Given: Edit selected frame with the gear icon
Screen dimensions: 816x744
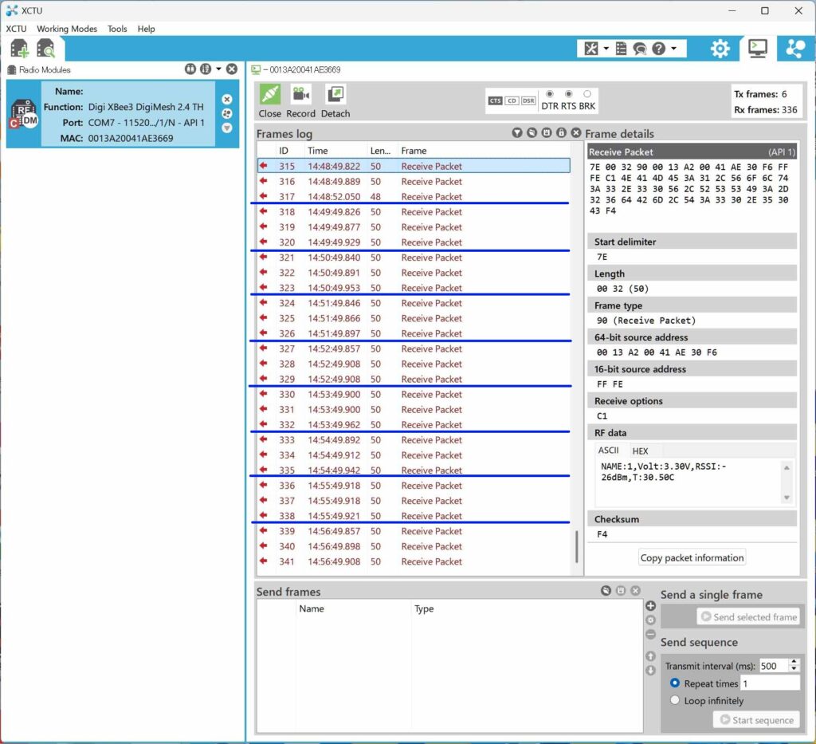Looking at the screenshot, I should (650, 620).
